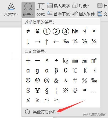The image size is (108, 118).
Task: Insert the ¼ fraction symbol
Action: click(x=94, y=41)
